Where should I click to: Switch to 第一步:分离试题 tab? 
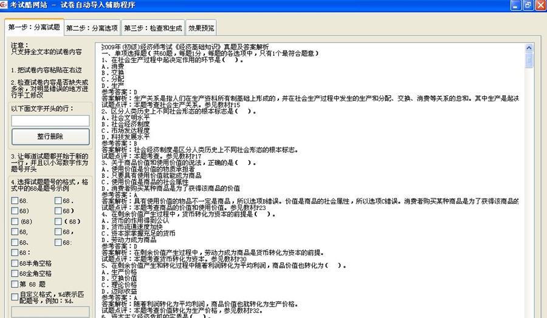pyautogui.click(x=34, y=27)
